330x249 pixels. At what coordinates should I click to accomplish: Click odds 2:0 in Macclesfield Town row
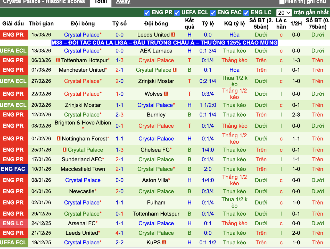208,169
